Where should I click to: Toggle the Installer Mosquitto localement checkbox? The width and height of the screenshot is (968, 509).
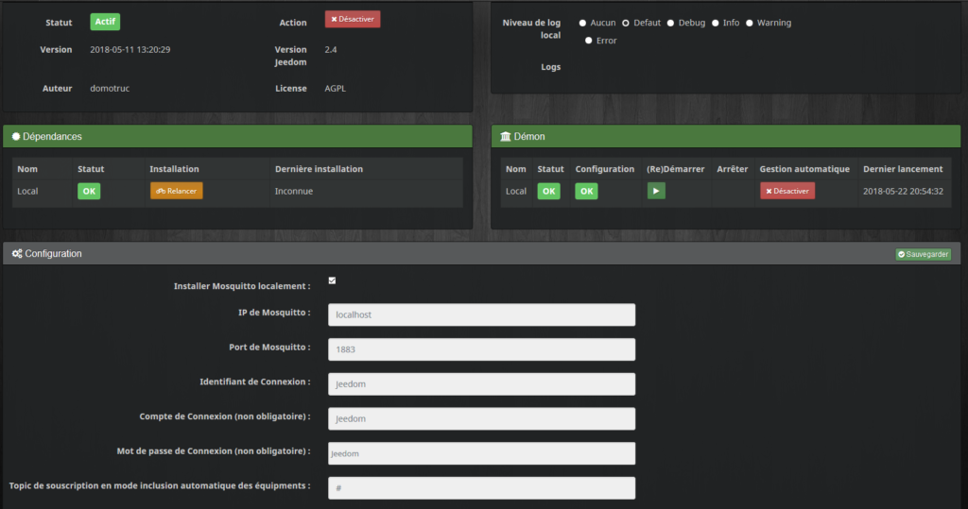[332, 280]
